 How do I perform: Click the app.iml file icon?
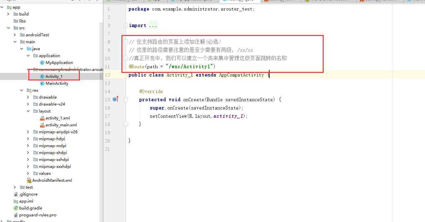16,201
